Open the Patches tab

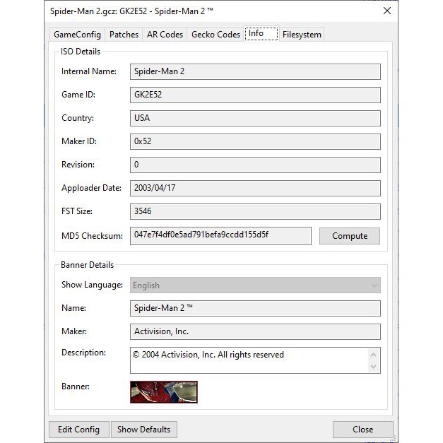pyautogui.click(x=124, y=35)
